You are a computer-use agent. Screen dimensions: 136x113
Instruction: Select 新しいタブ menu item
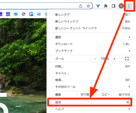91,15
